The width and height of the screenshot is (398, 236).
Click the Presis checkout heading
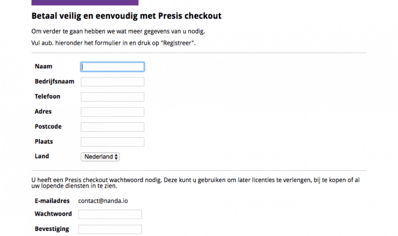(x=126, y=16)
